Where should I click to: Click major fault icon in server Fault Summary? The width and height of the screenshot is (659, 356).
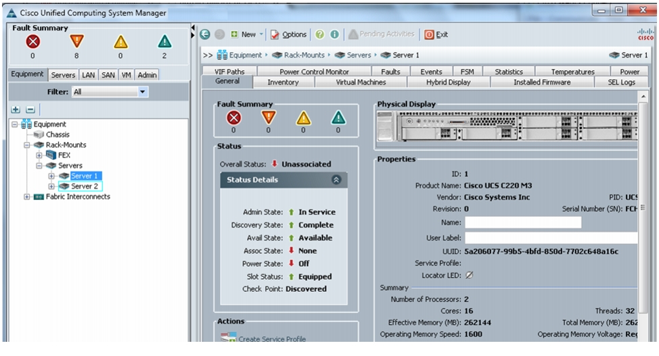pyautogui.click(x=269, y=118)
